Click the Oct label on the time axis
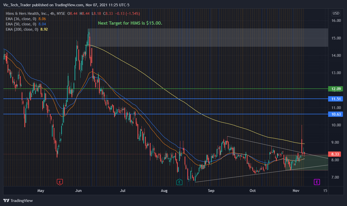 click(x=253, y=191)
